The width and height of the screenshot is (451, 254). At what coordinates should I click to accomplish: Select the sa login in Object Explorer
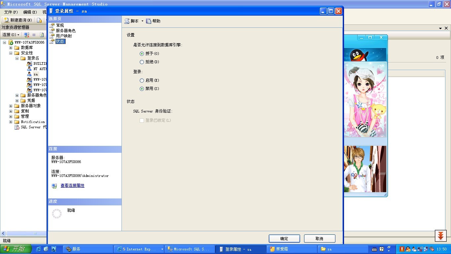(36, 74)
